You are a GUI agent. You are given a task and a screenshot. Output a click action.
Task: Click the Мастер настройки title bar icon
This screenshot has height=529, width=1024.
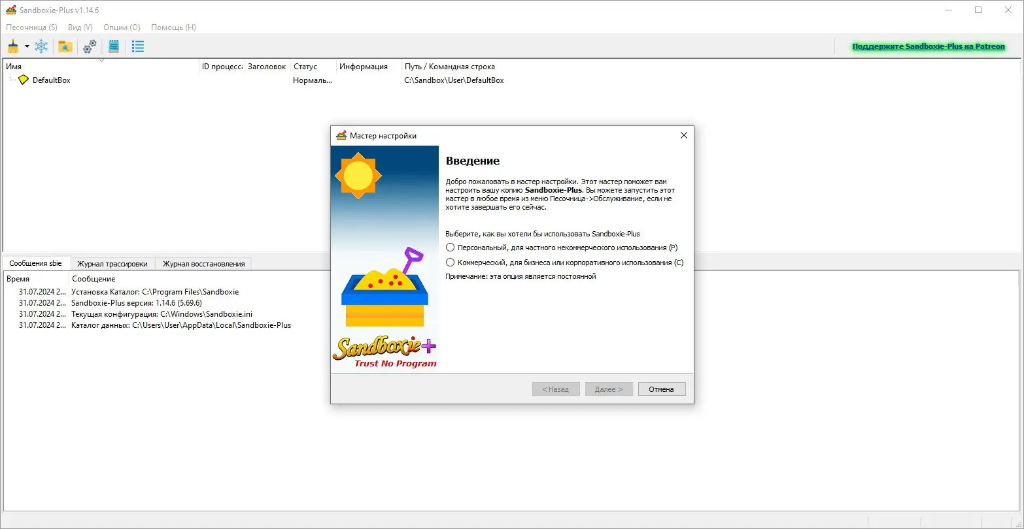pos(341,136)
